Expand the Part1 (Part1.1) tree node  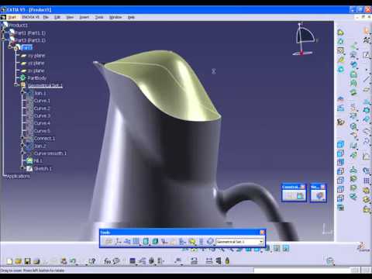pos(4,33)
